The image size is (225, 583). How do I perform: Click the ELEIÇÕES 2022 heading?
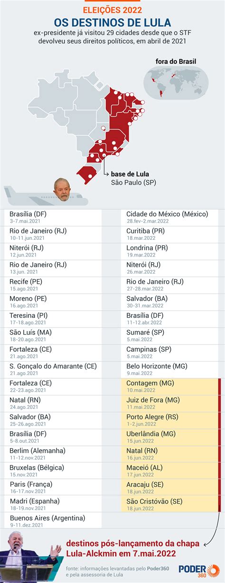tap(112, 9)
